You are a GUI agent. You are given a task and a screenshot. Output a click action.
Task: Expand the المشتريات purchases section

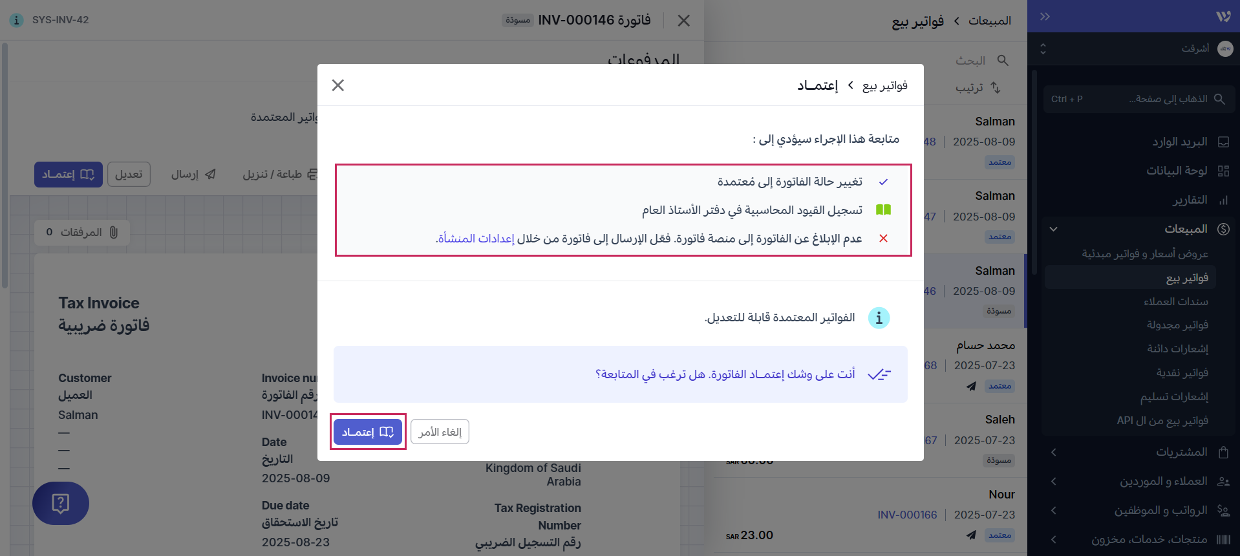1053,452
